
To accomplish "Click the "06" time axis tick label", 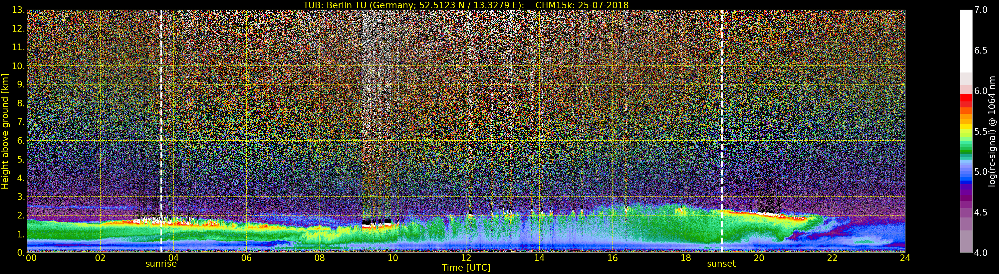I will 246,258.
